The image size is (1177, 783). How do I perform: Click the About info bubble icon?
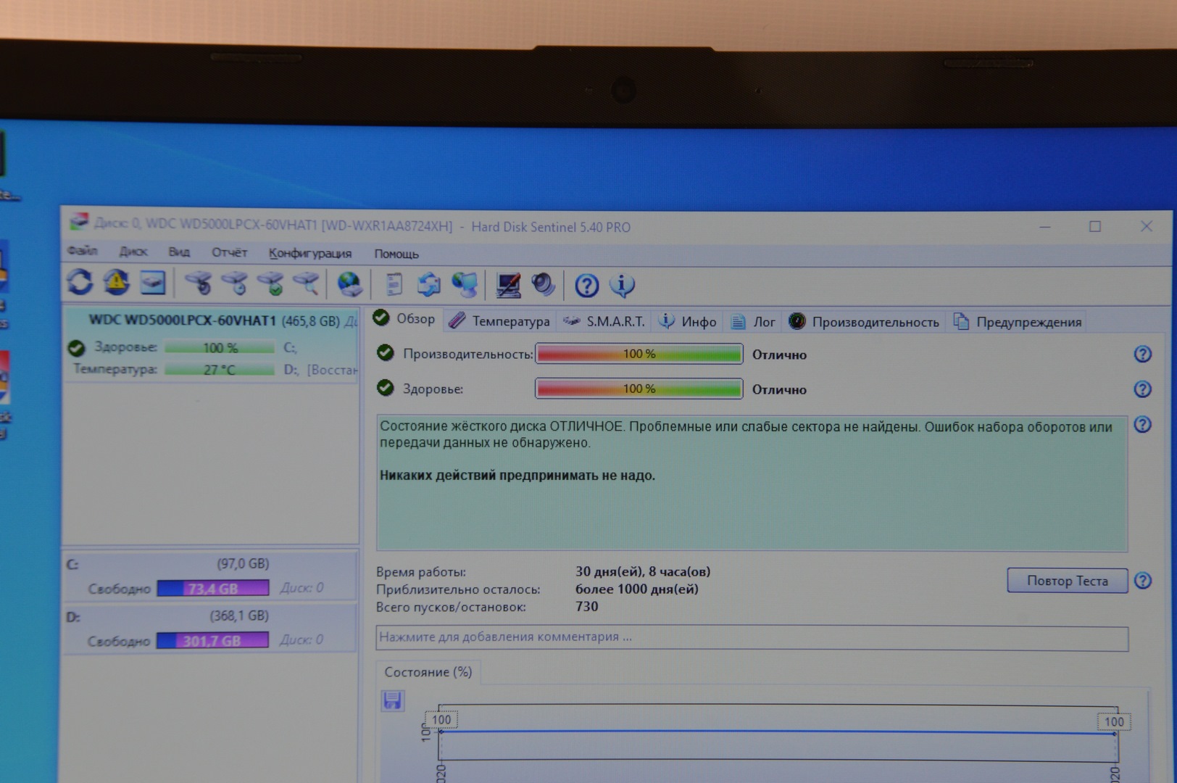(x=622, y=286)
